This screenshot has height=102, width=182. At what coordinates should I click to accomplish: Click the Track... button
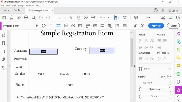tap(155, 96)
